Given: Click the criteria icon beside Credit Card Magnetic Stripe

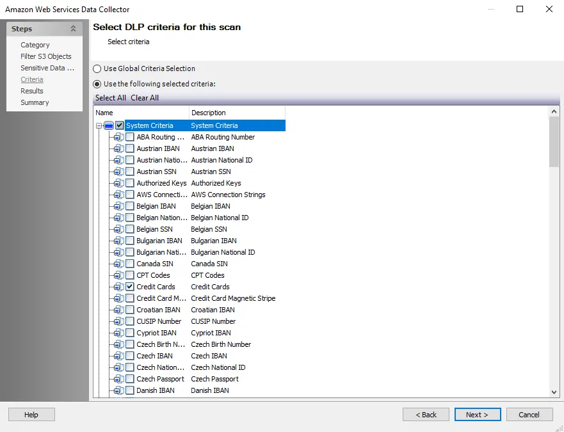Looking at the screenshot, I should tap(118, 298).
